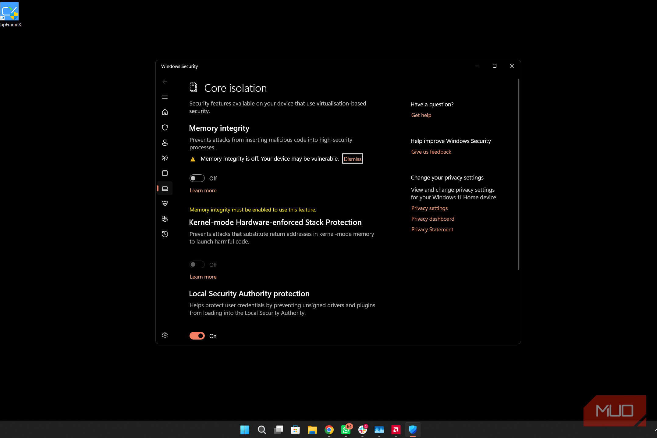
Task: Open Settings gear in sidebar
Action: pos(165,335)
